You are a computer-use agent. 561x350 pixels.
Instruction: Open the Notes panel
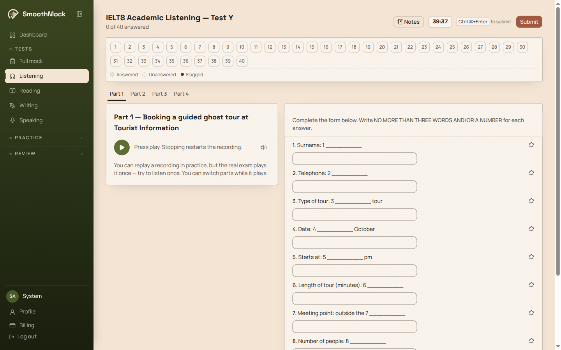tap(408, 22)
